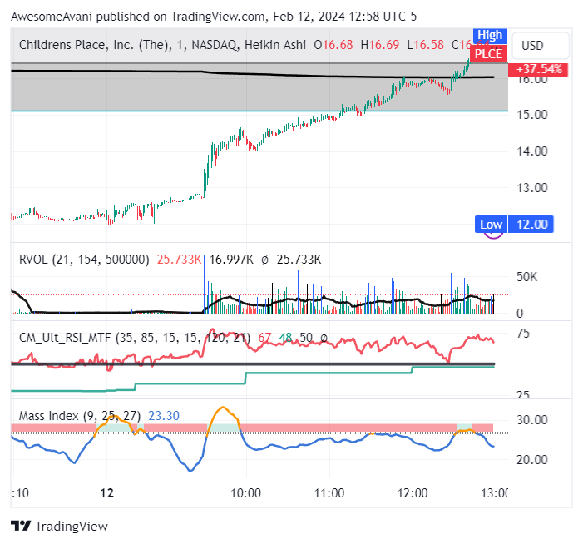Click the TradingView logo icon
This screenshot has height=544, width=583.
[21, 526]
